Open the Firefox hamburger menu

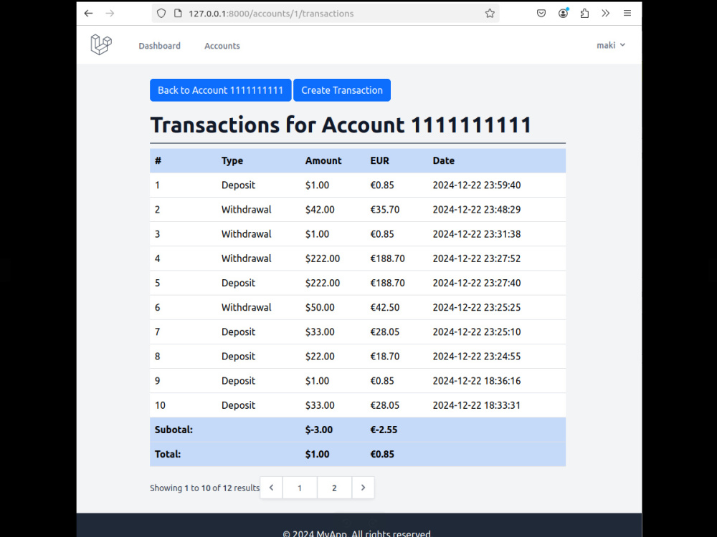point(627,13)
